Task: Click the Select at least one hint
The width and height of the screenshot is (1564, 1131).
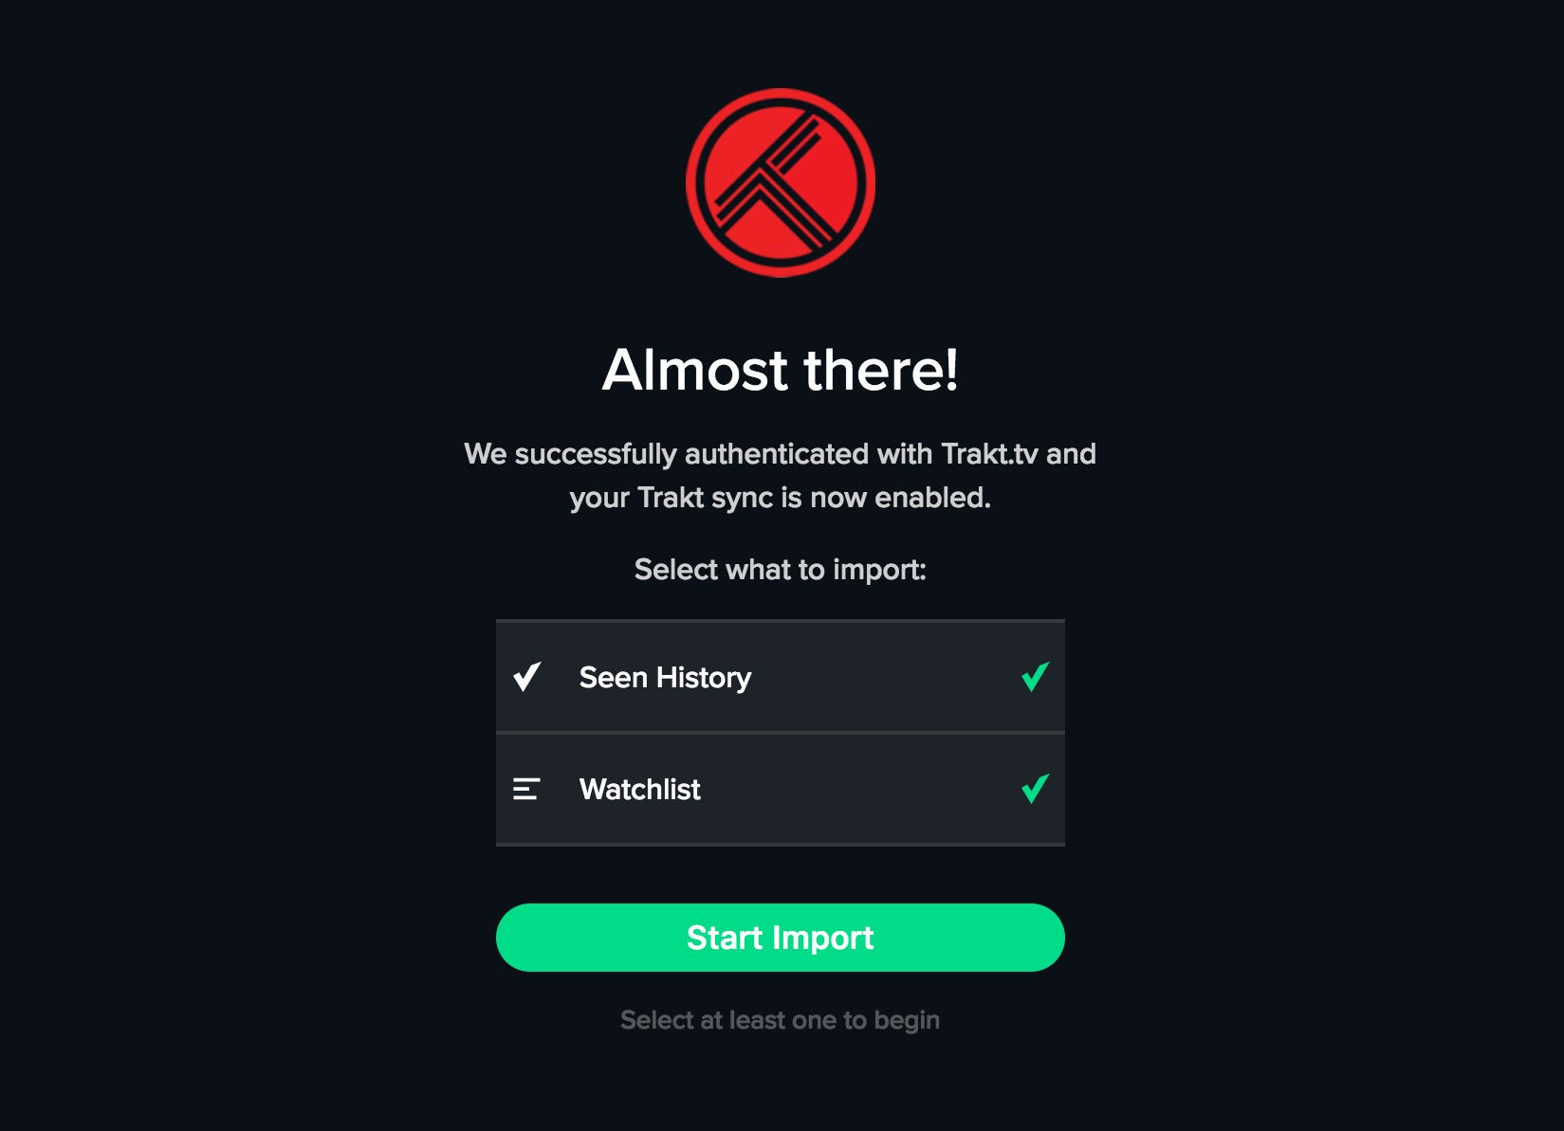Action: coord(780,1020)
